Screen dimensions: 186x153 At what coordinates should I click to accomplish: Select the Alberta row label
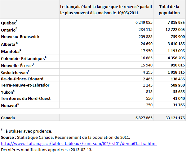tap(8, 44)
